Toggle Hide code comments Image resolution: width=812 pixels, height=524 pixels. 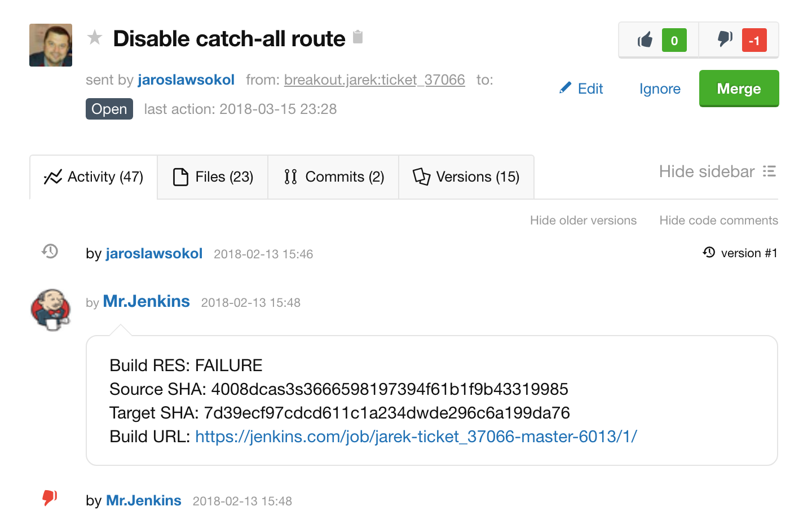pyautogui.click(x=718, y=221)
